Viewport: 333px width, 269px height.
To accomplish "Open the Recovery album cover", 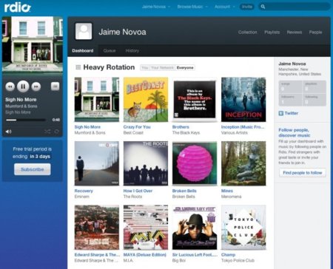I will (97, 163).
